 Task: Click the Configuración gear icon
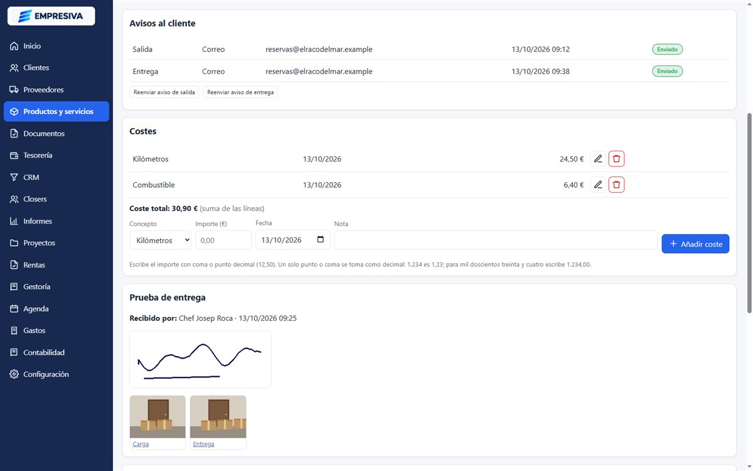(14, 374)
